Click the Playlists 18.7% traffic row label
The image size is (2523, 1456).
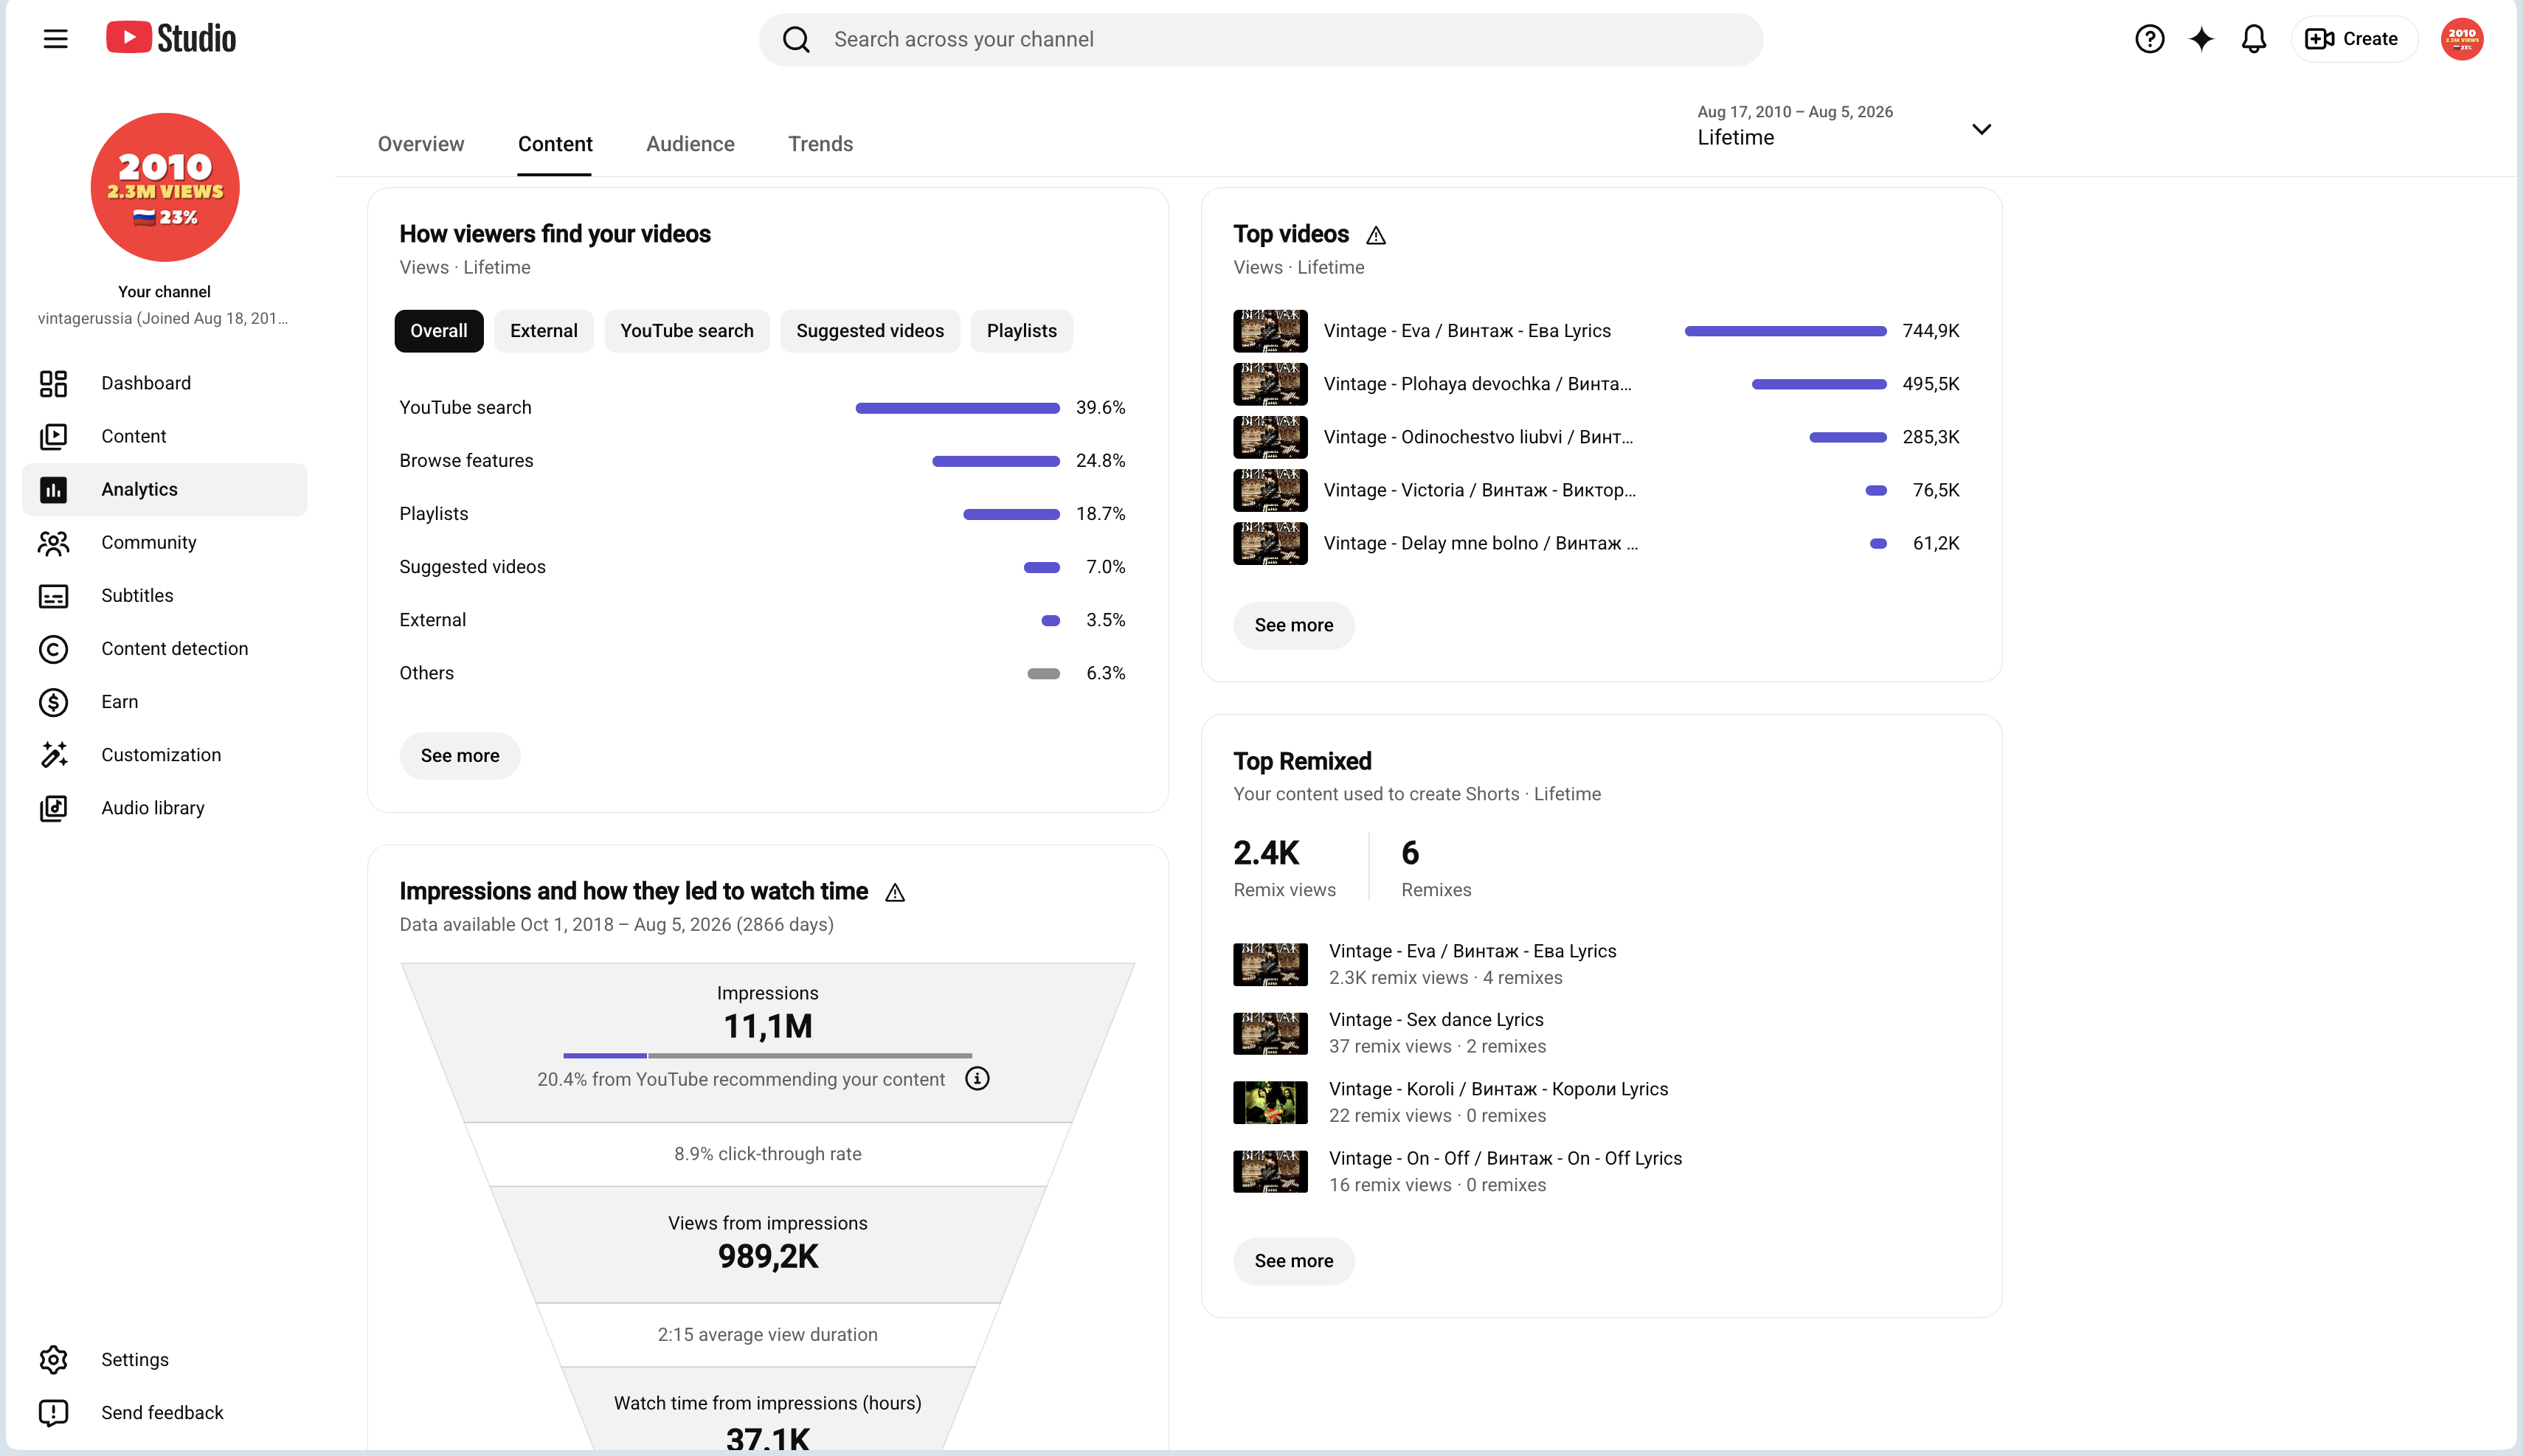[433, 514]
